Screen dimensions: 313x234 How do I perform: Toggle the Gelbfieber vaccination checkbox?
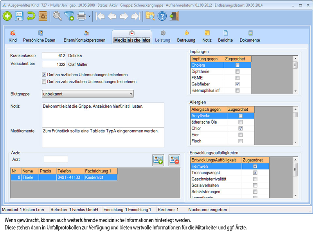coord(237,84)
